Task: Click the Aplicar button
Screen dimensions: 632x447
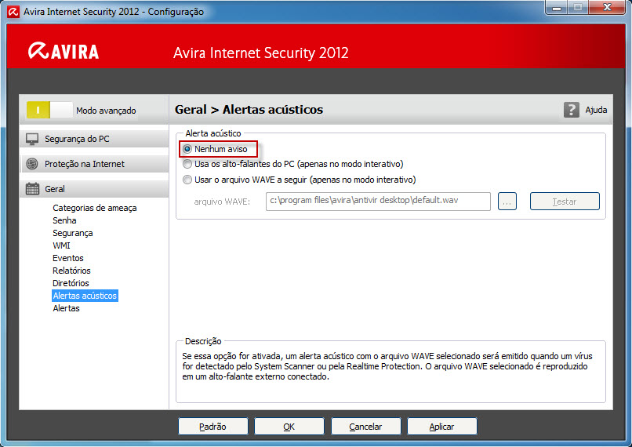Action: tap(441, 427)
